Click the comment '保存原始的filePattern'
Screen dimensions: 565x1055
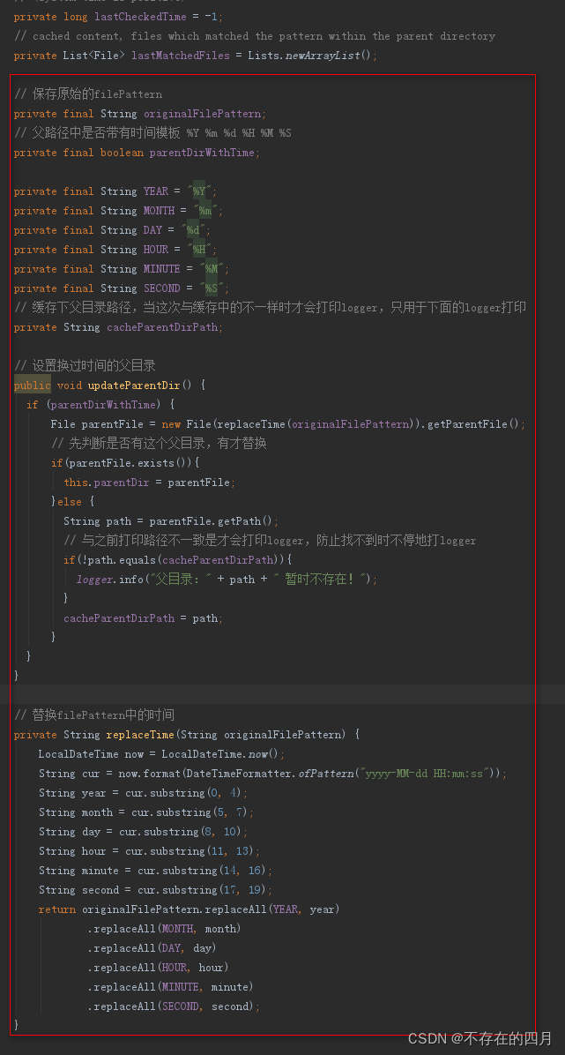click(x=88, y=94)
